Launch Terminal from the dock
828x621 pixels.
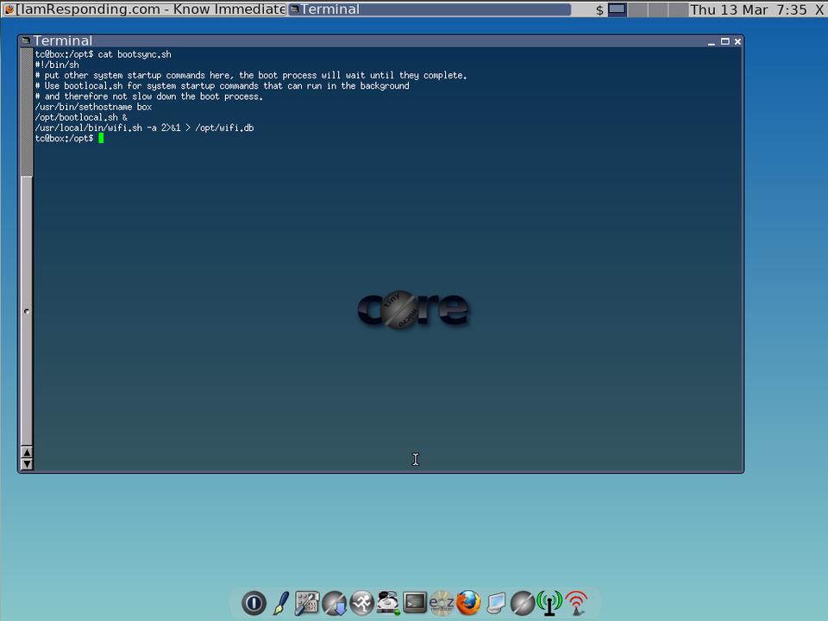click(415, 603)
